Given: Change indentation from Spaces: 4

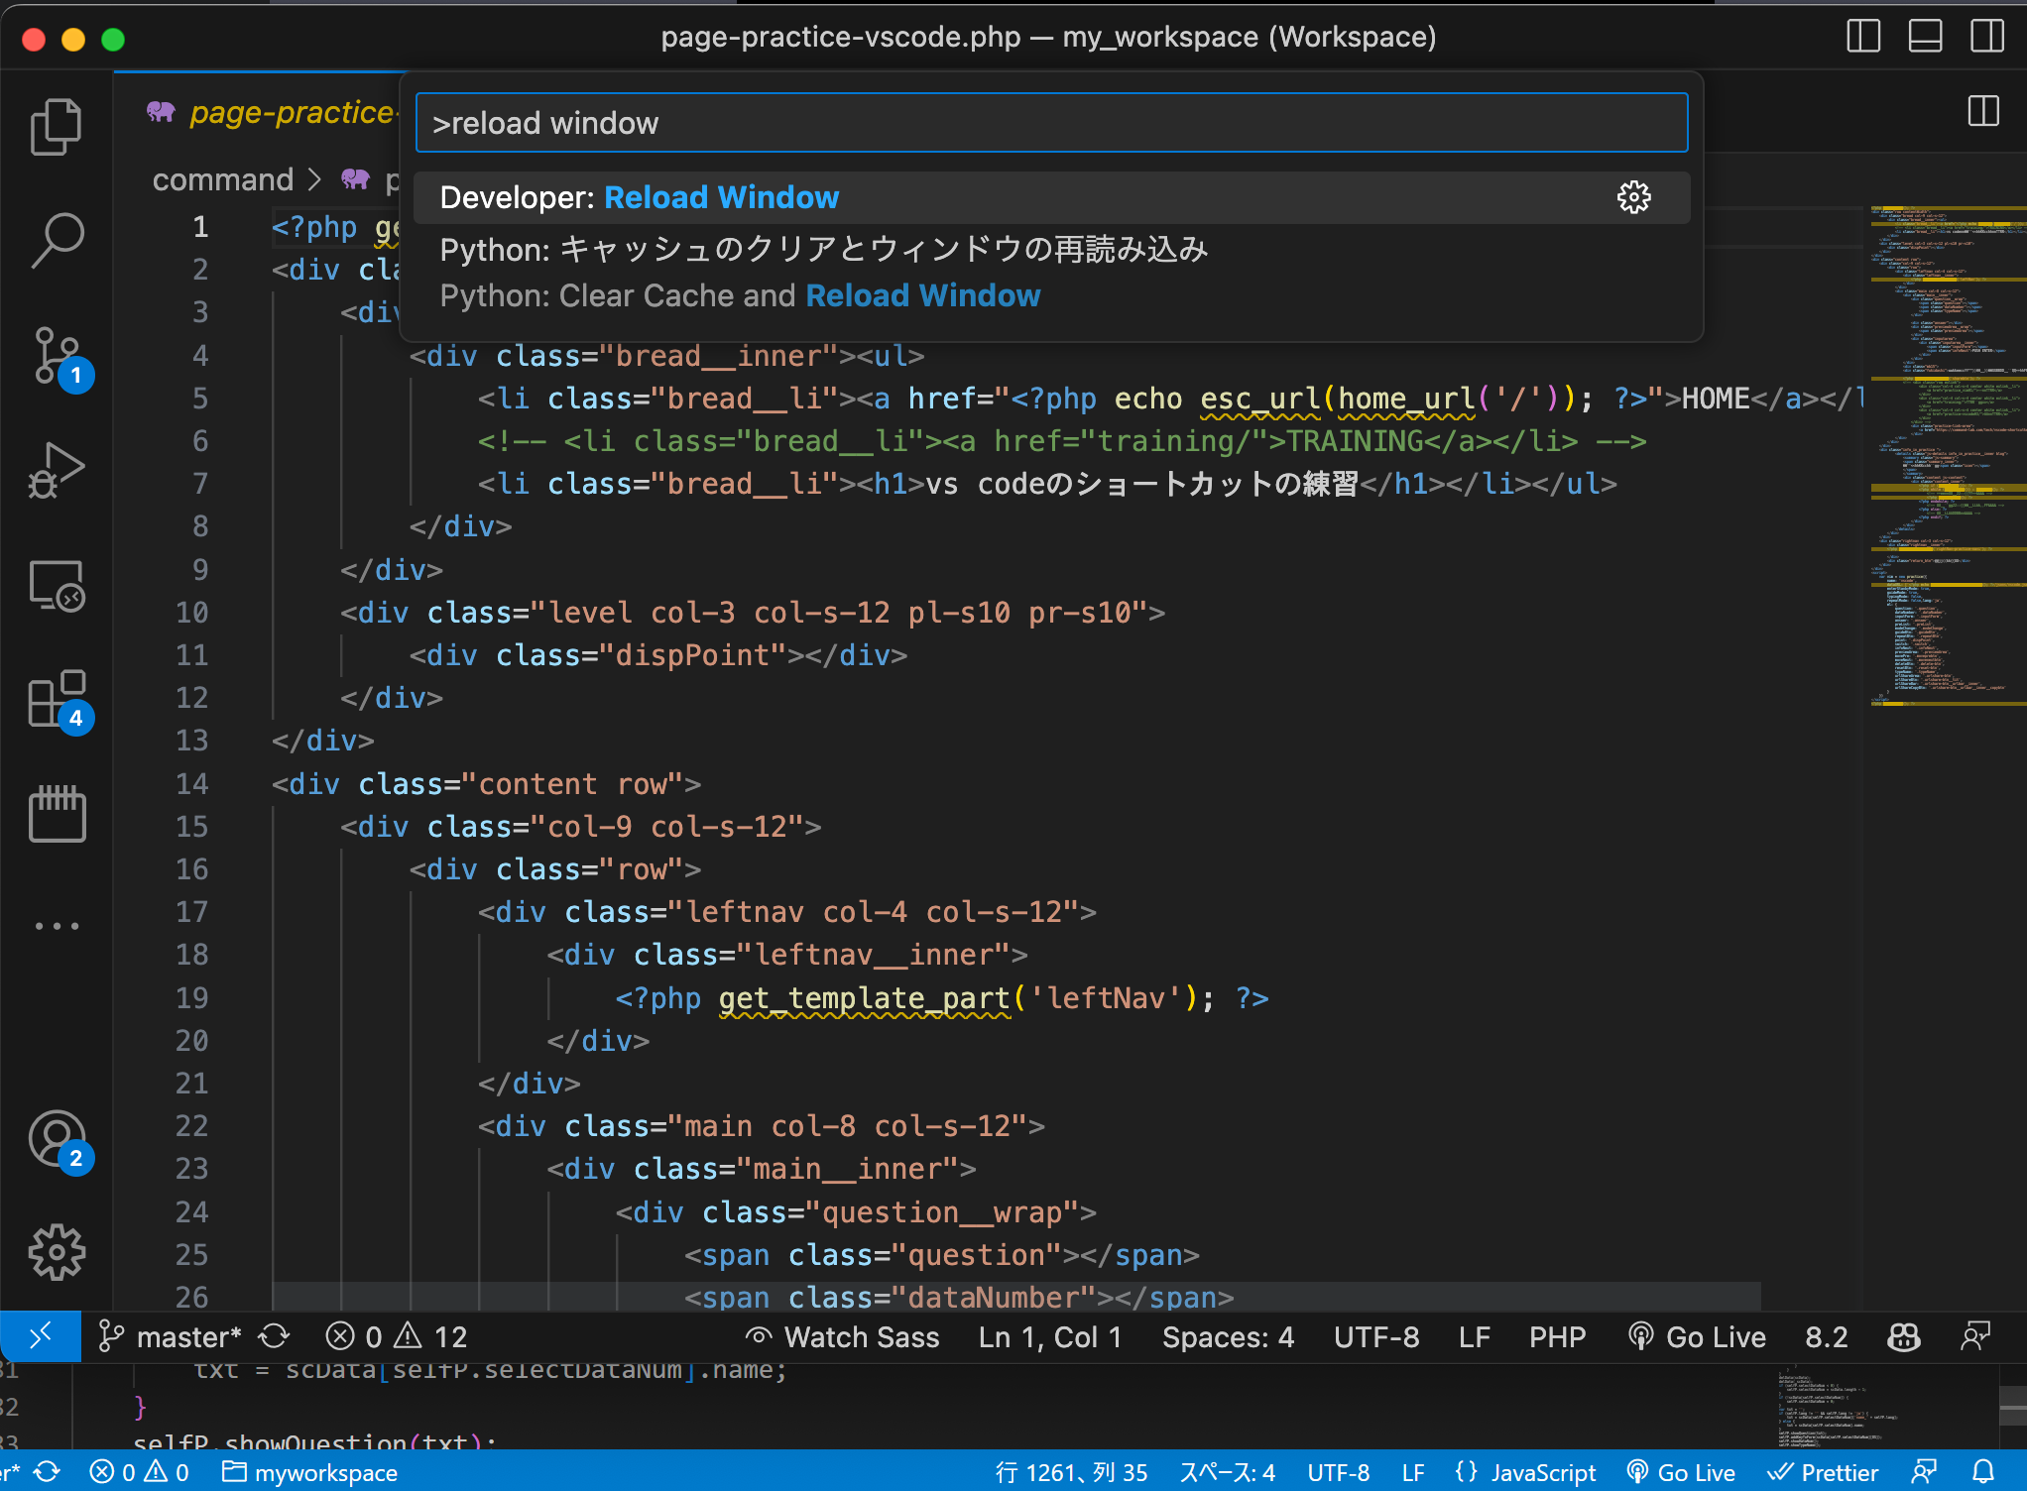Looking at the screenshot, I should [x=1228, y=1336].
